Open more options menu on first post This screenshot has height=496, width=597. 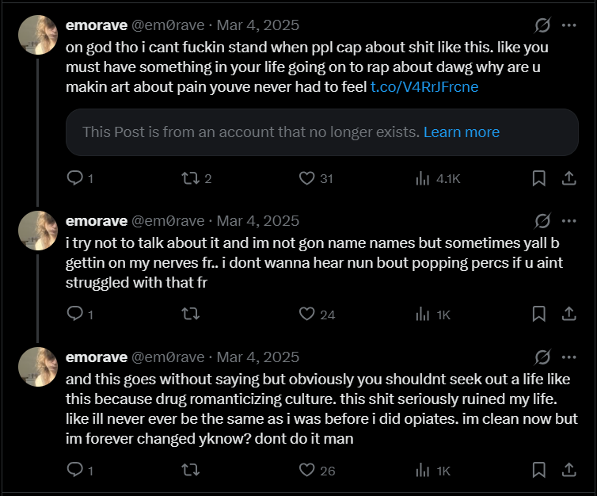tap(568, 25)
